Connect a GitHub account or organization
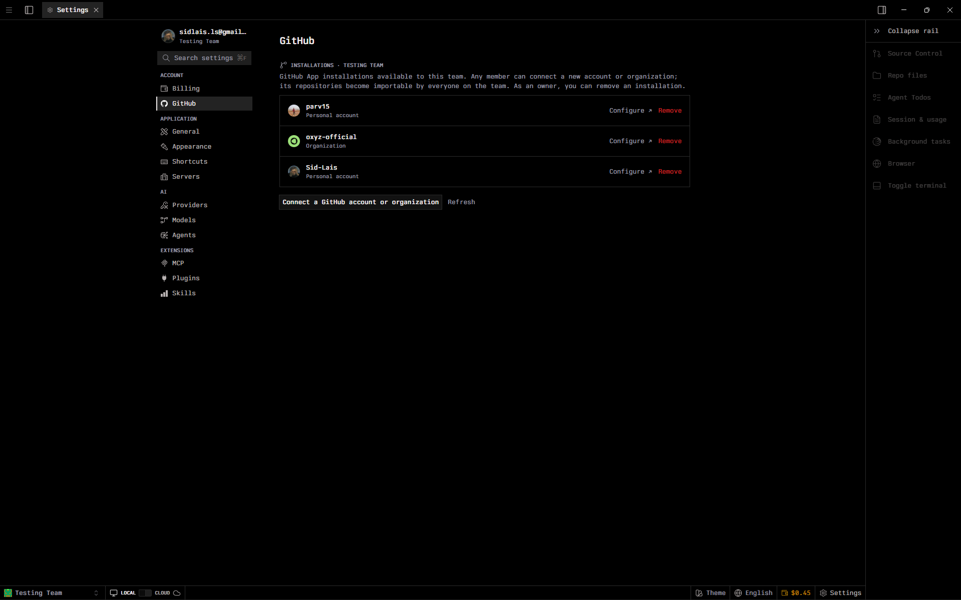Screen dimensions: 961x600 tap(361, 202)
